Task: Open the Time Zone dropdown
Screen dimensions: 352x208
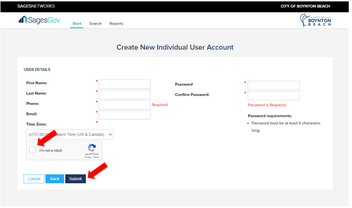Action: (x=69, y=134)
